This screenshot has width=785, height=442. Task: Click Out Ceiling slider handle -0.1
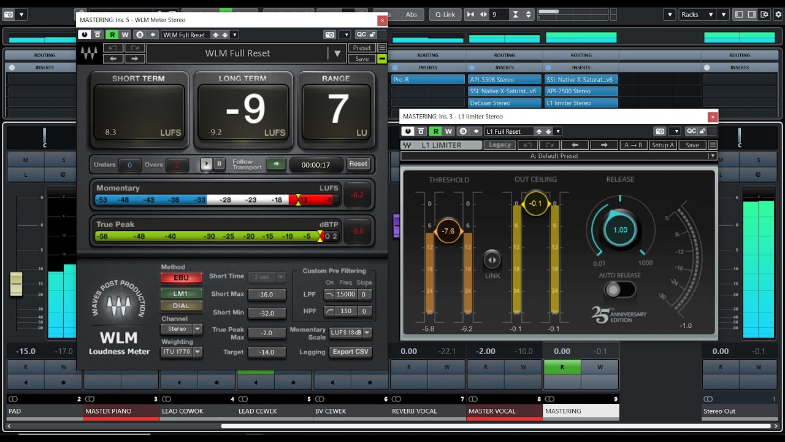pyautogui.click(x=535, y=203)
